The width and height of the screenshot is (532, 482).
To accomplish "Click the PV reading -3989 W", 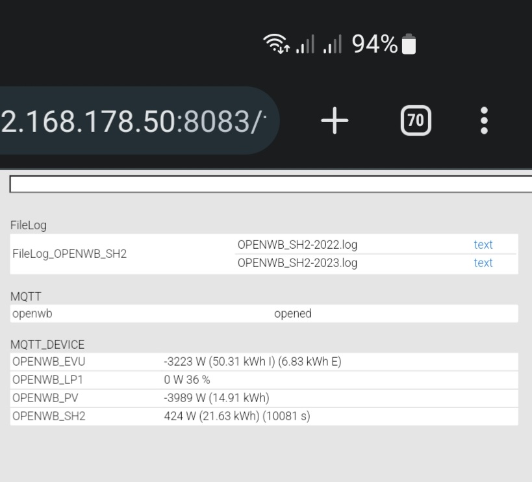I will (216, 398).
